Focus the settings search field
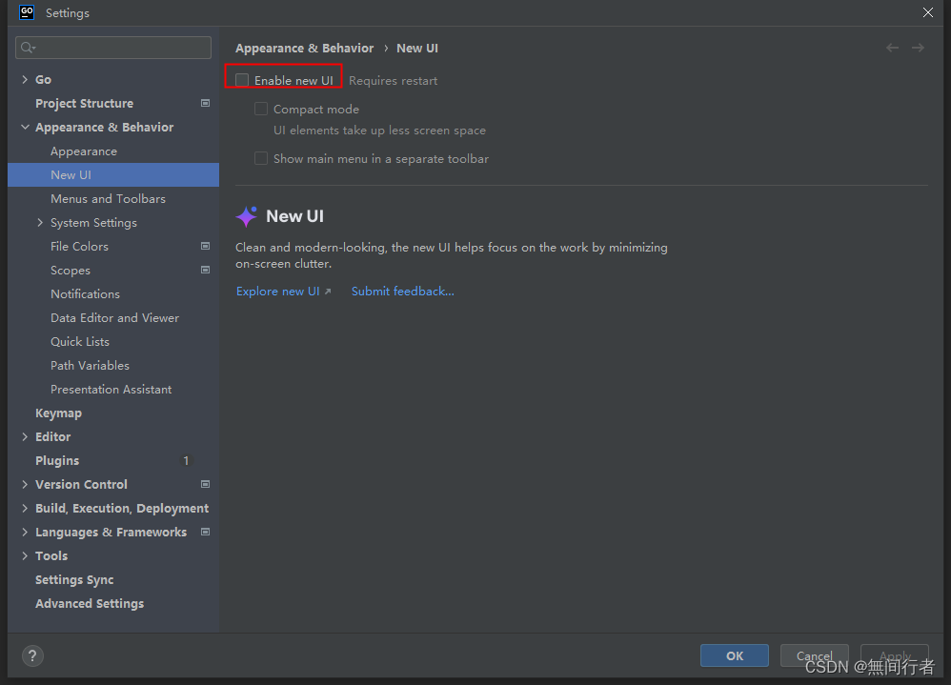The image size is (951, 685). coord(113,48)
